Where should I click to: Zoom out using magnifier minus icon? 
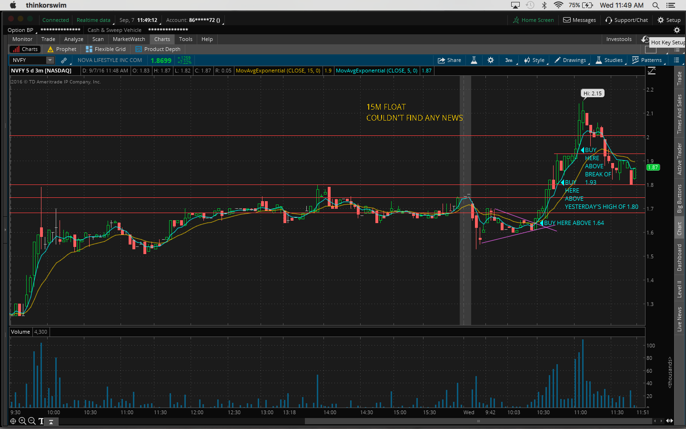(31, 421)
